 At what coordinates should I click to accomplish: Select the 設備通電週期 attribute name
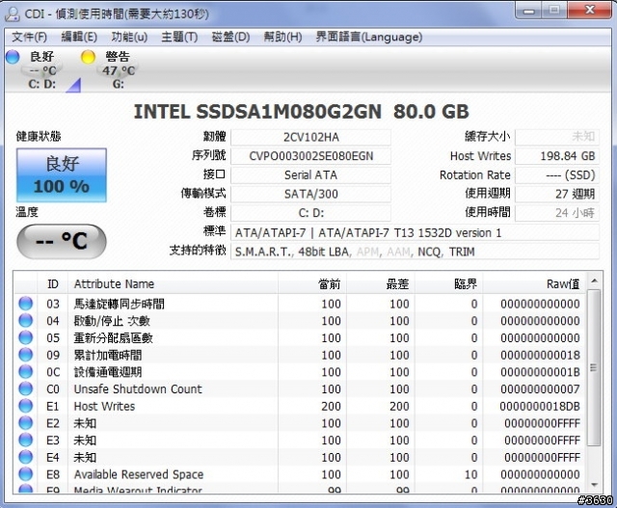pos(108,372)
